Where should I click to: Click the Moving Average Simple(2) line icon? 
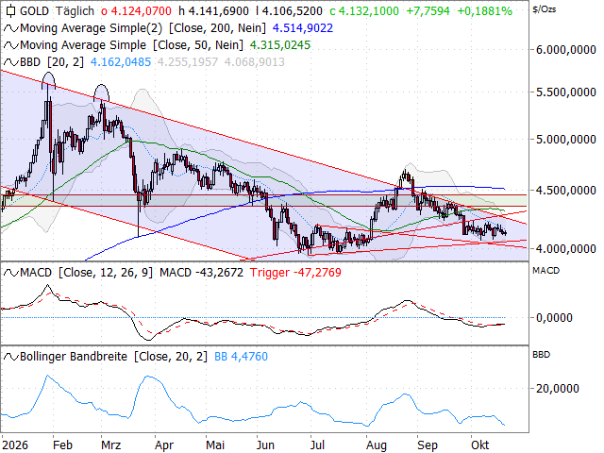10,28
